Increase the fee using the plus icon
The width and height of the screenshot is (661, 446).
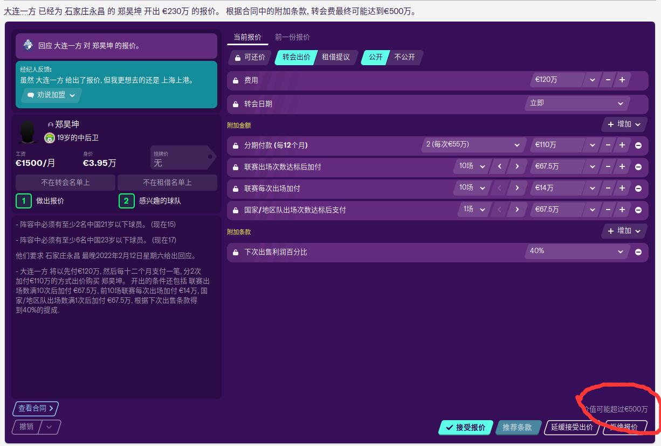[623, 80]
